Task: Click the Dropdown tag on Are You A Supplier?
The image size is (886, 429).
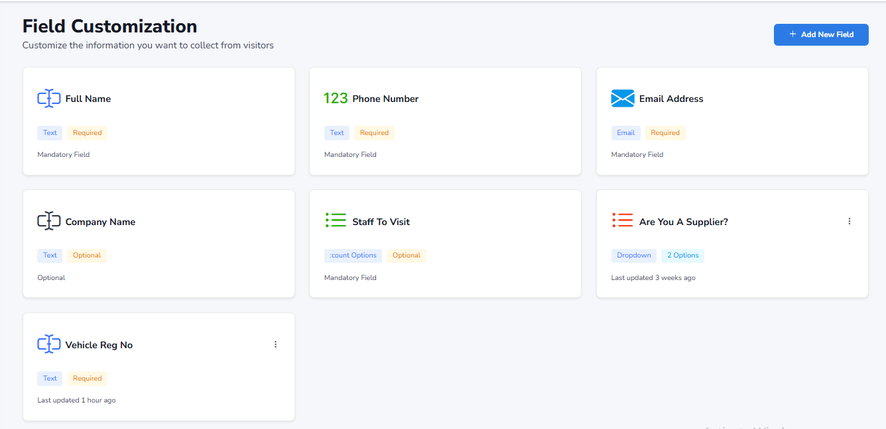Action: [634, 255]
